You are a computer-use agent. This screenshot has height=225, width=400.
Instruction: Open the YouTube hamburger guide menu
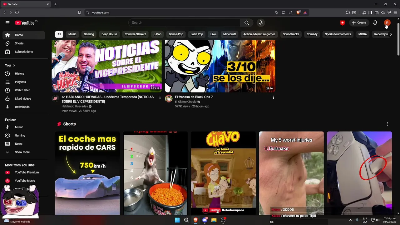(x=7, y=22)
